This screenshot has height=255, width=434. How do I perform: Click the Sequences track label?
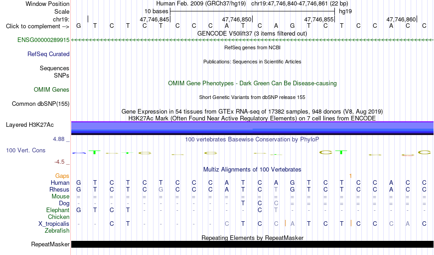tap(54, 68)
